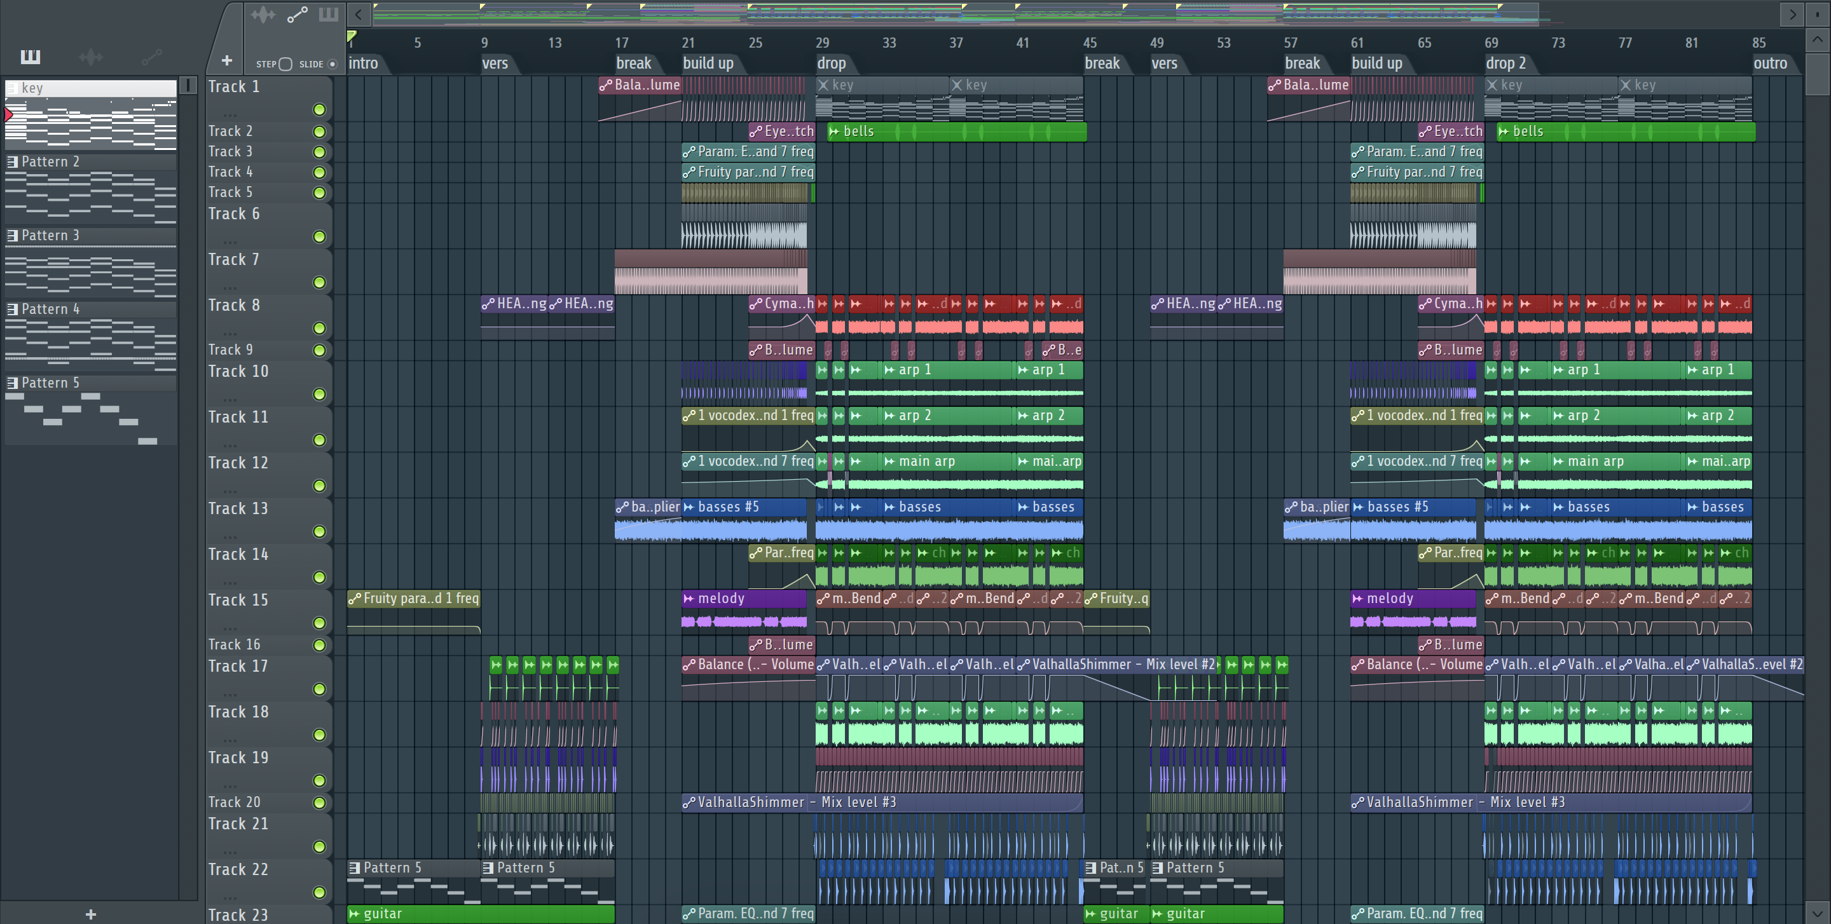Click the right arrow beside the overview
This screenshot has height=924, width=1831.
tap(1792, 14)
